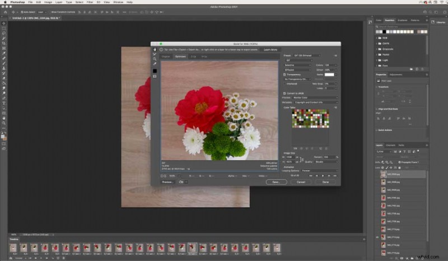The image size is (448, 261).
Task: Select the Lasso tool
Action: click(4, 34)
